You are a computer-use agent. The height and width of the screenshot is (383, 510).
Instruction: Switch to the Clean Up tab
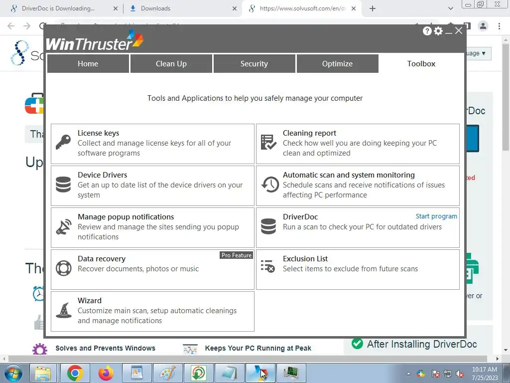171,63
